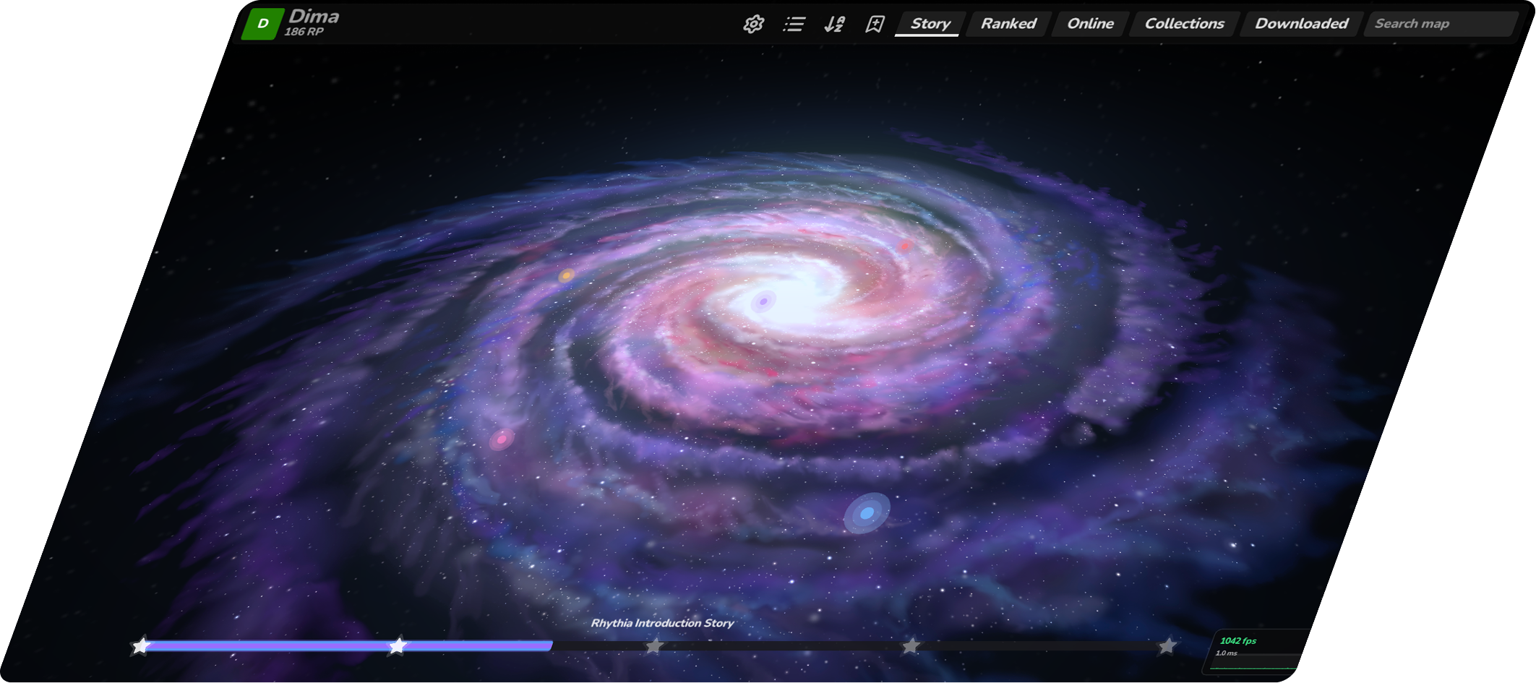This screenshot has height=683, width=1536.
Task: Click the 1.0 ms frame time readout
Action: pyautogui.click(x=1226, y=653)
